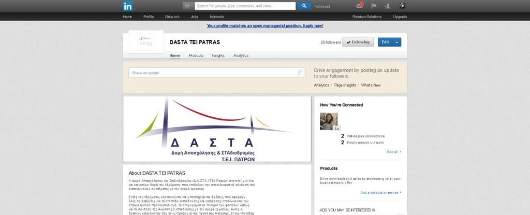The width and height of the screenshot is (530, 215).
Task: Expand the Edit dropdown arrow
Action: 397,42
